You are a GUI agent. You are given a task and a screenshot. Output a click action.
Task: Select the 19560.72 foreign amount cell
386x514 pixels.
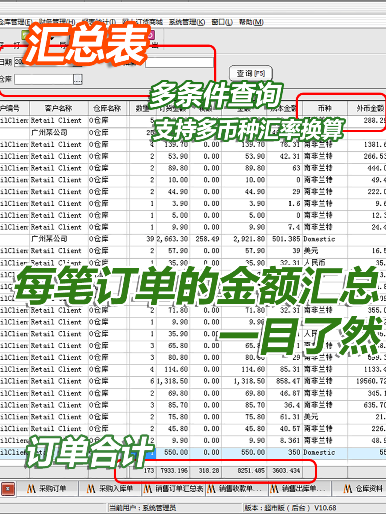tap(367, 381)
